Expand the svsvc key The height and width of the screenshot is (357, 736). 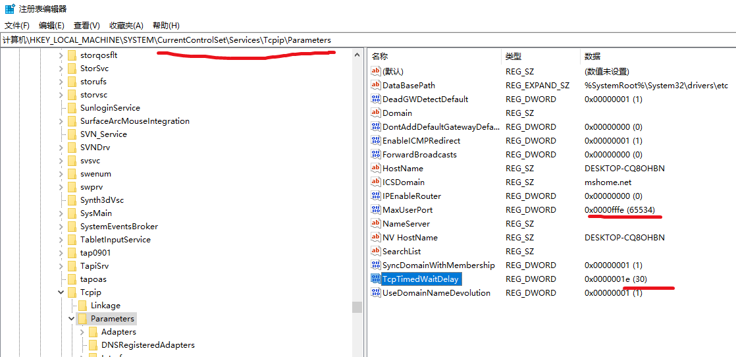click(61, 161)
